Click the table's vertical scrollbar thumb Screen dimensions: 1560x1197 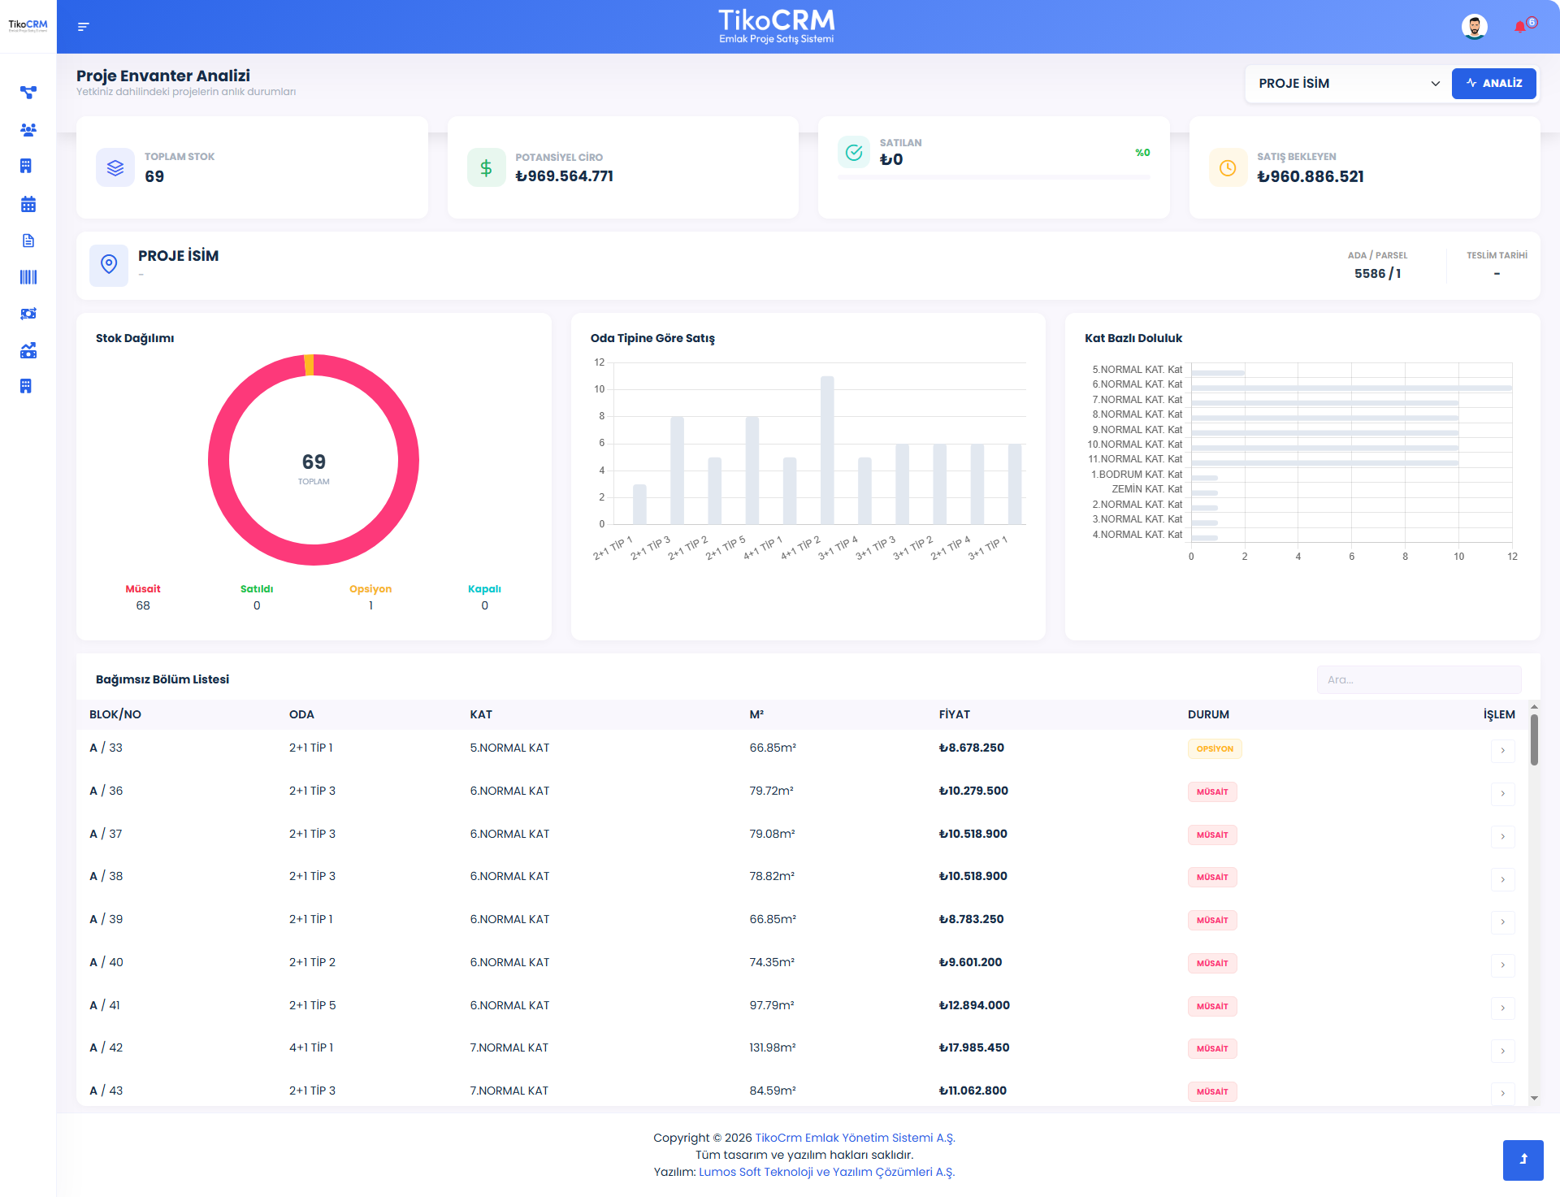pos(1534,739)
